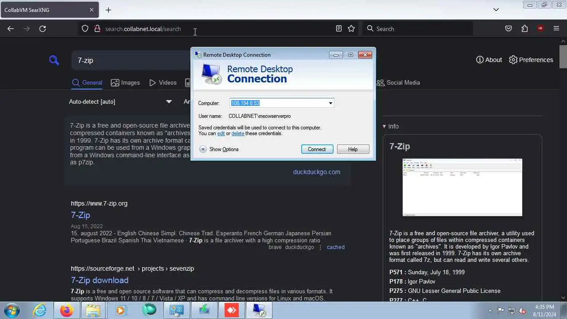Show hidden system tray icons
The height and width of the screenshot is (319, 567).
pos(490,311)
